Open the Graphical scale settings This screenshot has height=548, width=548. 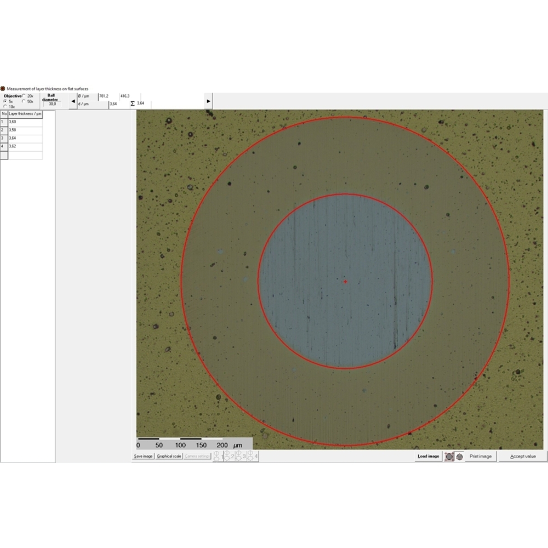tap(168, 456)
